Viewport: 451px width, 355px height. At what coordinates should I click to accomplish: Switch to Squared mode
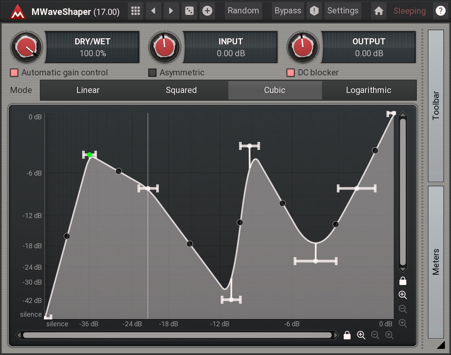[181, 90]
